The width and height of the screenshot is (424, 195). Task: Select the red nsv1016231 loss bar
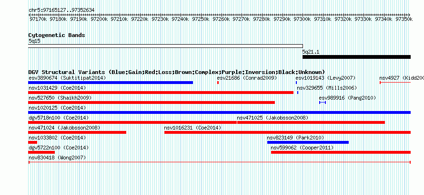click(x=287, y=132)
